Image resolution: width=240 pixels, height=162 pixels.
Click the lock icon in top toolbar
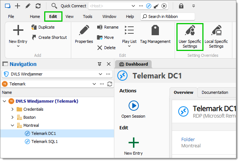[181, 6]
